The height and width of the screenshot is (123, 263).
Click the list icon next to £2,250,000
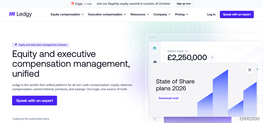212,58
